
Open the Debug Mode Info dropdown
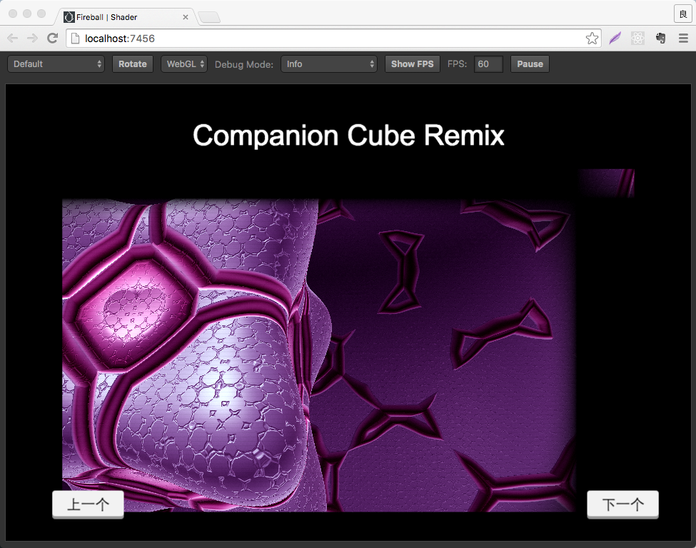click(x=329, y=64)
